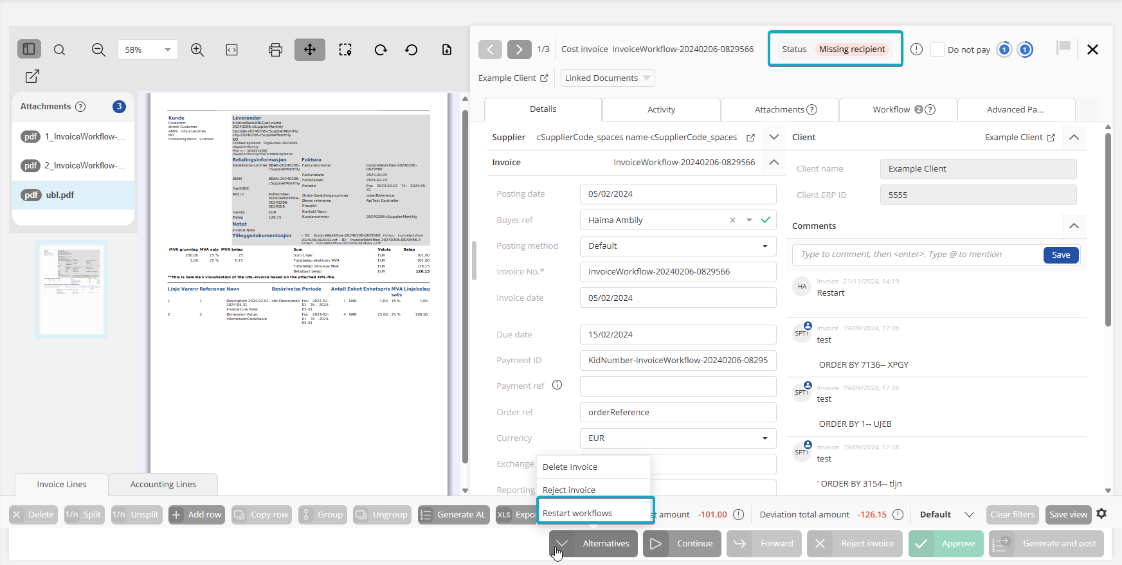Rotate the document counterclockwise
The width and height of the screenshot is (1122, 565).
tap(412, 49)
